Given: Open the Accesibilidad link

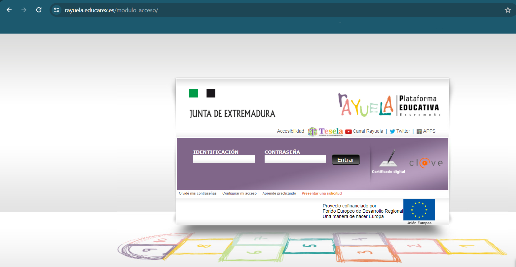Looking at the screenshot, I should [290, 131].
